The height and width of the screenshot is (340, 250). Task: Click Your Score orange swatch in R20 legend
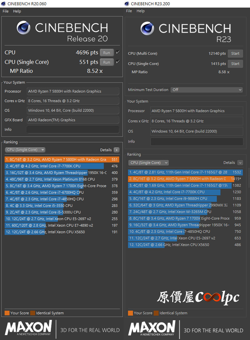(x=7, y=313)
